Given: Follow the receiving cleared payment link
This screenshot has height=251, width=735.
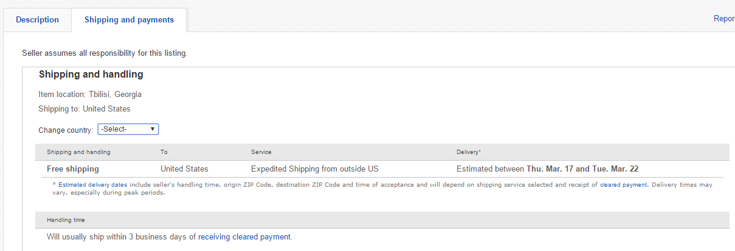Looking at the screenshot, I should [244, 237].
